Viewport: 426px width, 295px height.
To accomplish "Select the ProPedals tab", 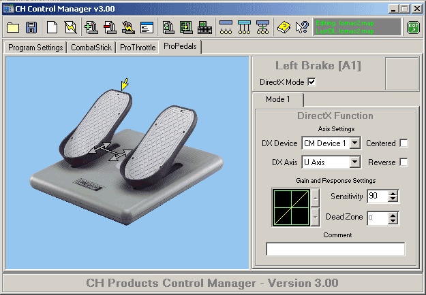I will (x=180, y=46).
